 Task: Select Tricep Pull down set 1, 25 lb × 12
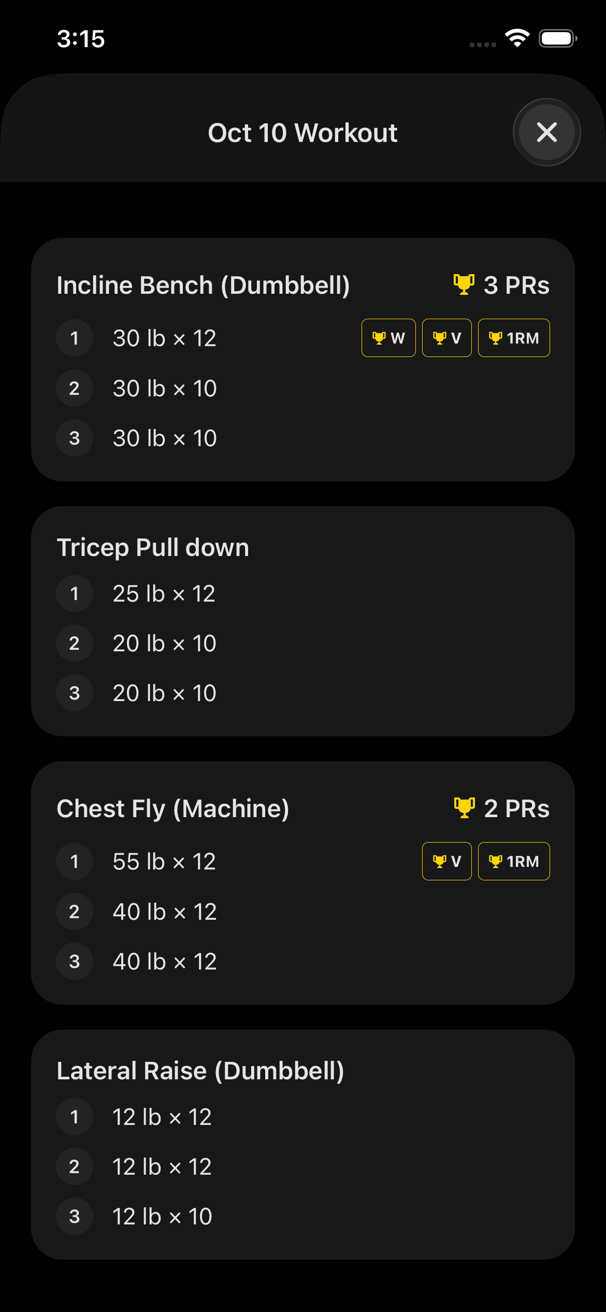click(x=164, y=594)
